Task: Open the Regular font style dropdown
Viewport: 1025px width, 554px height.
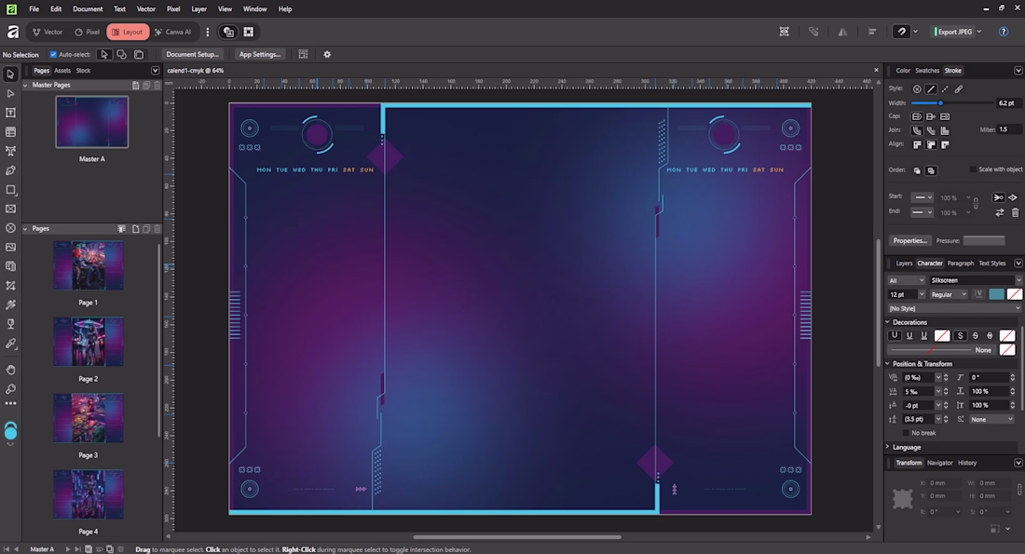Action: tap(949, 294)
